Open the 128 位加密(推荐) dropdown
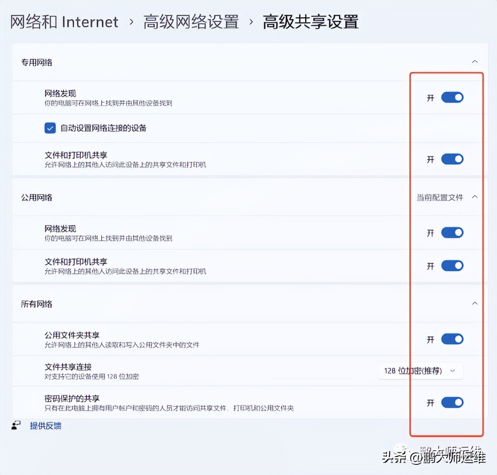Viewport: 497px width, 475px height. tap(419, 371)
